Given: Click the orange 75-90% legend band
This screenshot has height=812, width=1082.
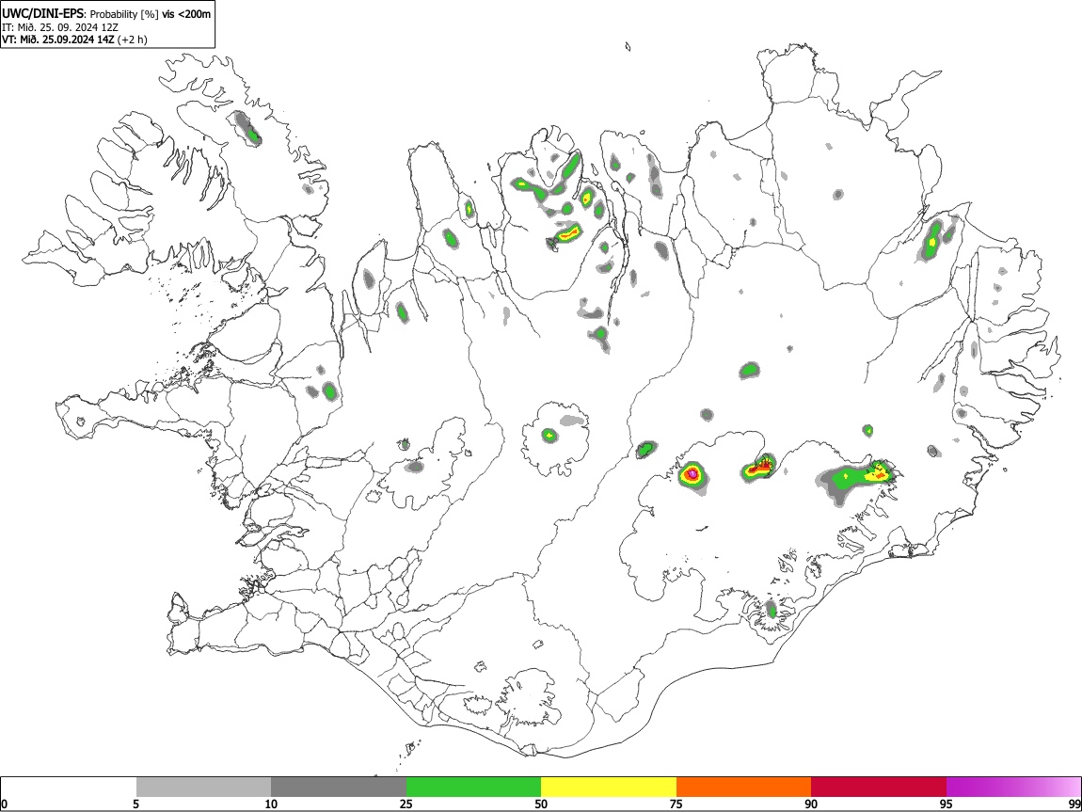Looking at the screenshot, I should pos(744,787).
